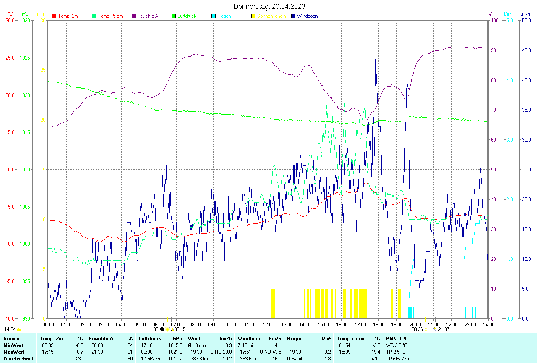Click the 90 percent humidity axis tick label
This screenshot has height=363, width=537.
[494, 50]
